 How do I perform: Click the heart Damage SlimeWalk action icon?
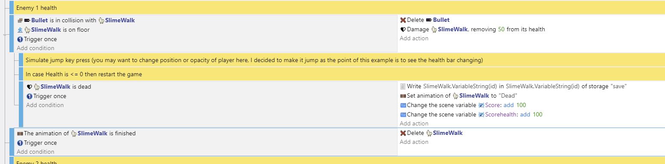pos(403,30)
